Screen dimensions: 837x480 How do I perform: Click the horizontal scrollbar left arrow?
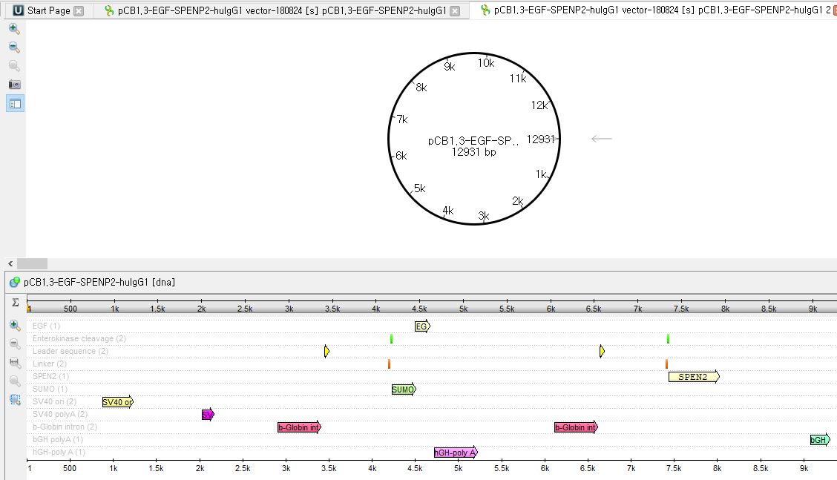pos(10,263)
